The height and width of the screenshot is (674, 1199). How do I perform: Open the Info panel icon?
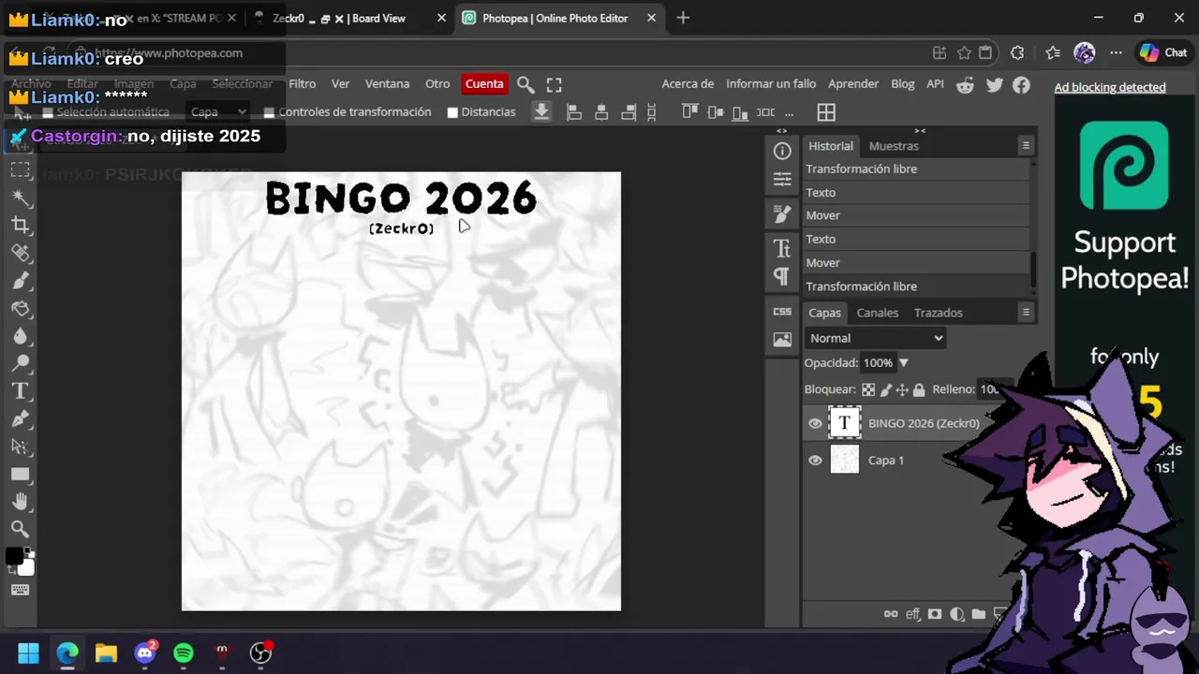coord(782,152)
